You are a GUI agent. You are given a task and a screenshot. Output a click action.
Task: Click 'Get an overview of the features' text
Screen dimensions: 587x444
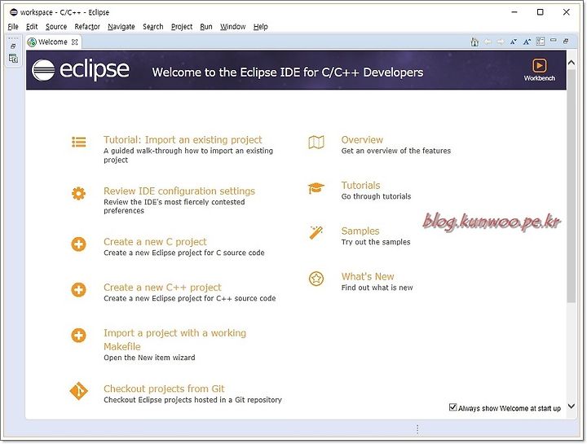point(396,151)
